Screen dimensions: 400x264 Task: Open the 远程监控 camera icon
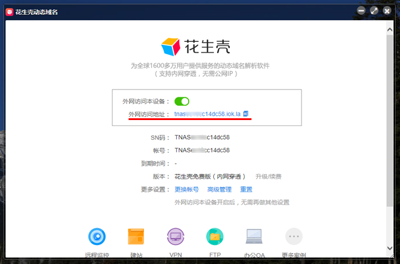point(97,237)
